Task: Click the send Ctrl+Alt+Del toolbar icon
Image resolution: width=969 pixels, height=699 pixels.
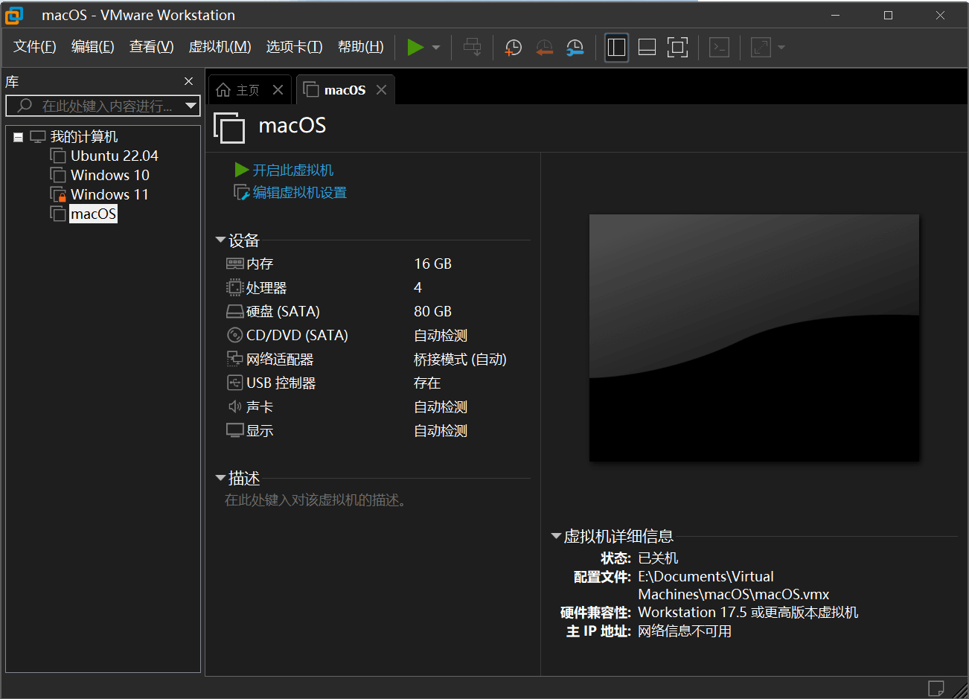Action: 472,48
